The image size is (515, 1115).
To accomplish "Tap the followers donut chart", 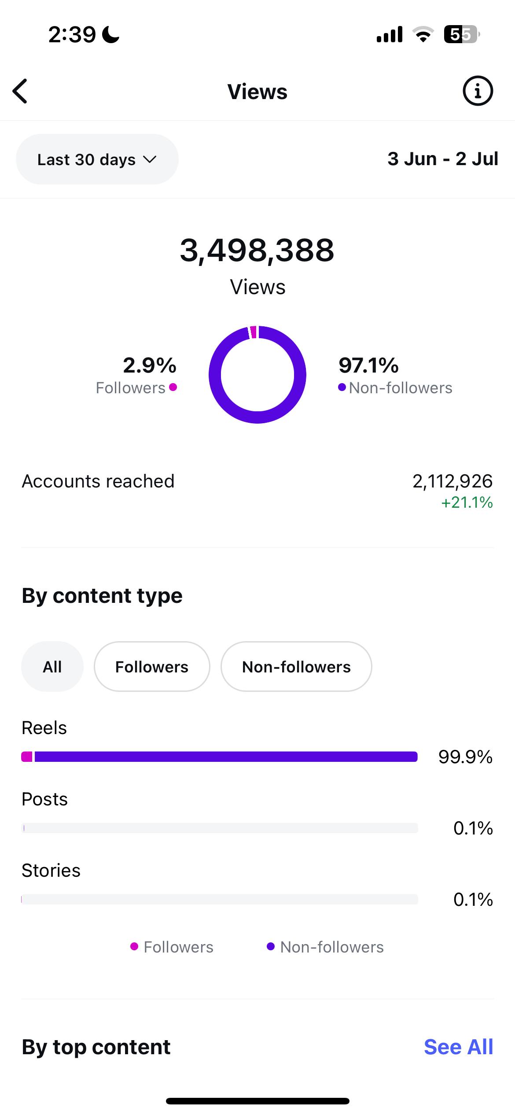I will [x=257, y=374].
